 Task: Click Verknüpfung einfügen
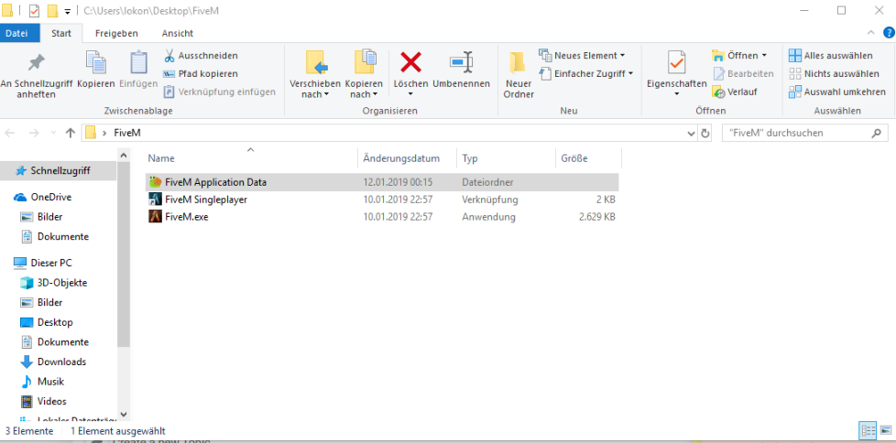(220, 92)
